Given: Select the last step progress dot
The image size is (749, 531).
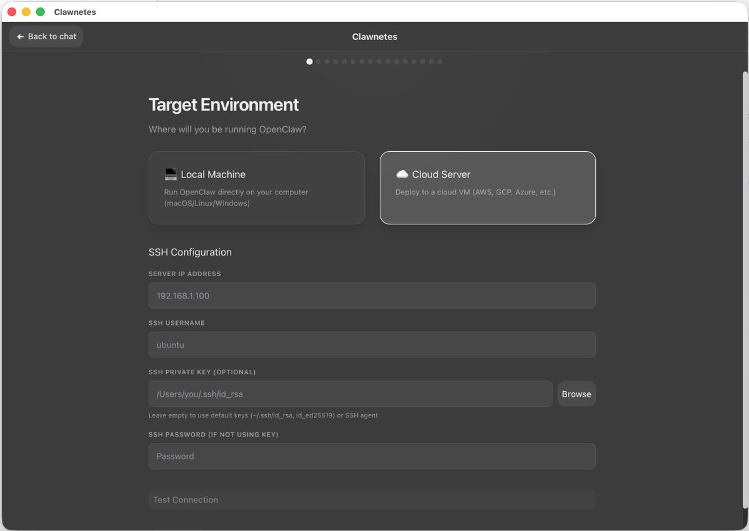Looking at the screenshot, I should [x=440, y=62].
